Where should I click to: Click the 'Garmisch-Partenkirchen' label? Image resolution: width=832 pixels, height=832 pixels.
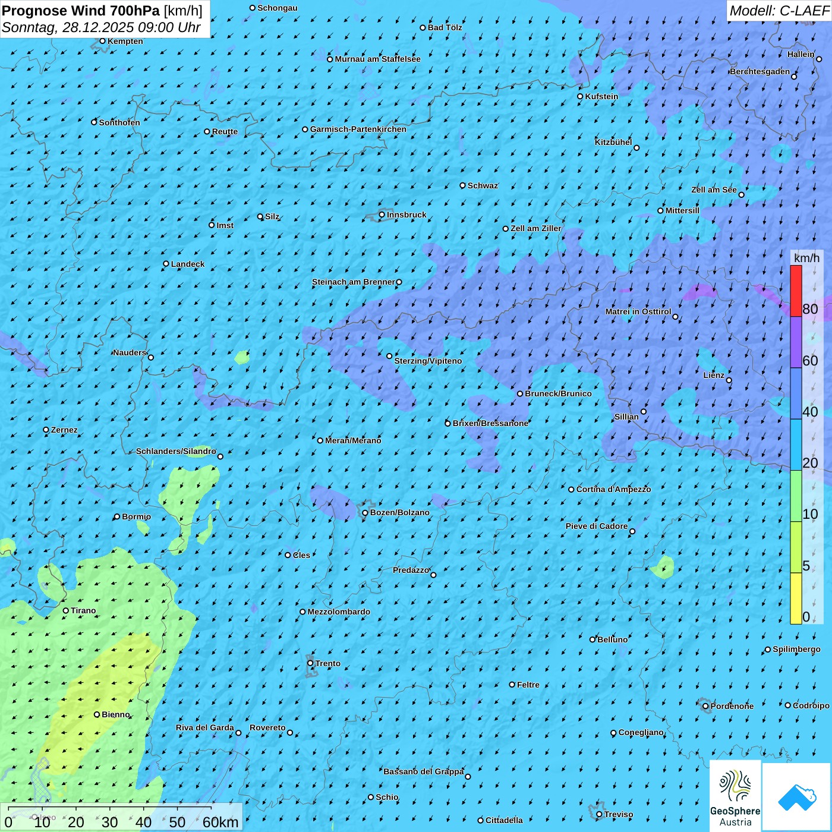[358, 129]
